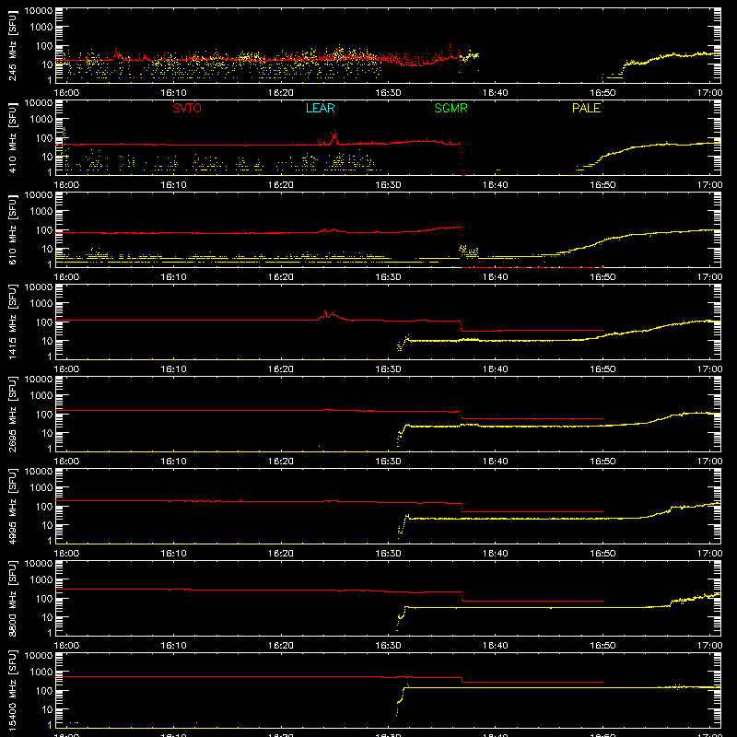
Task: Click the 16:50 time label of 610 MHz panel
Action: [x=602, y=277]
